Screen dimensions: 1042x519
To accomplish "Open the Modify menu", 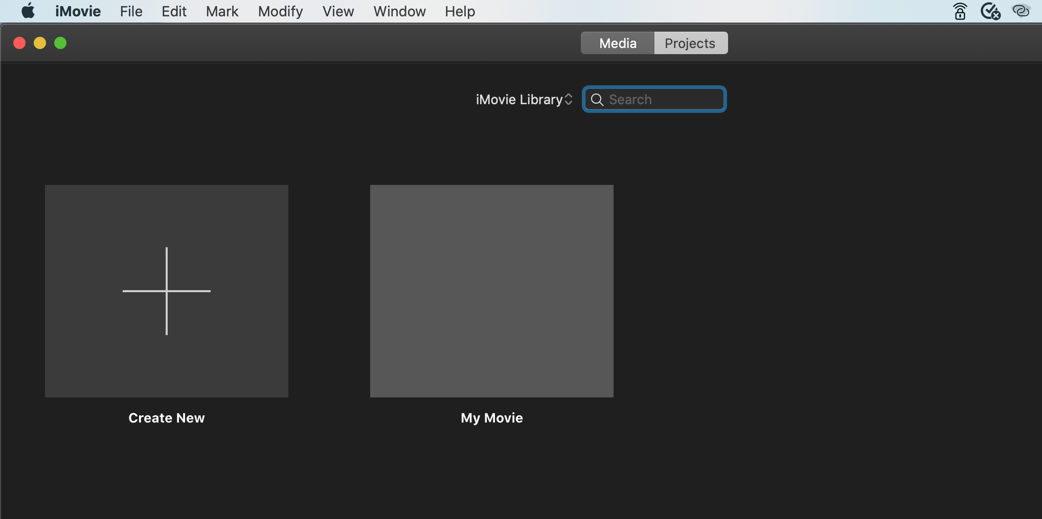I will (x=280, y=11).
